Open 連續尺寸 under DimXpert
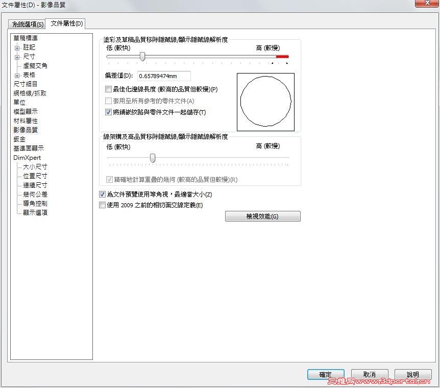The width and height of the screenshot is (440, 388). pos(35,185)
